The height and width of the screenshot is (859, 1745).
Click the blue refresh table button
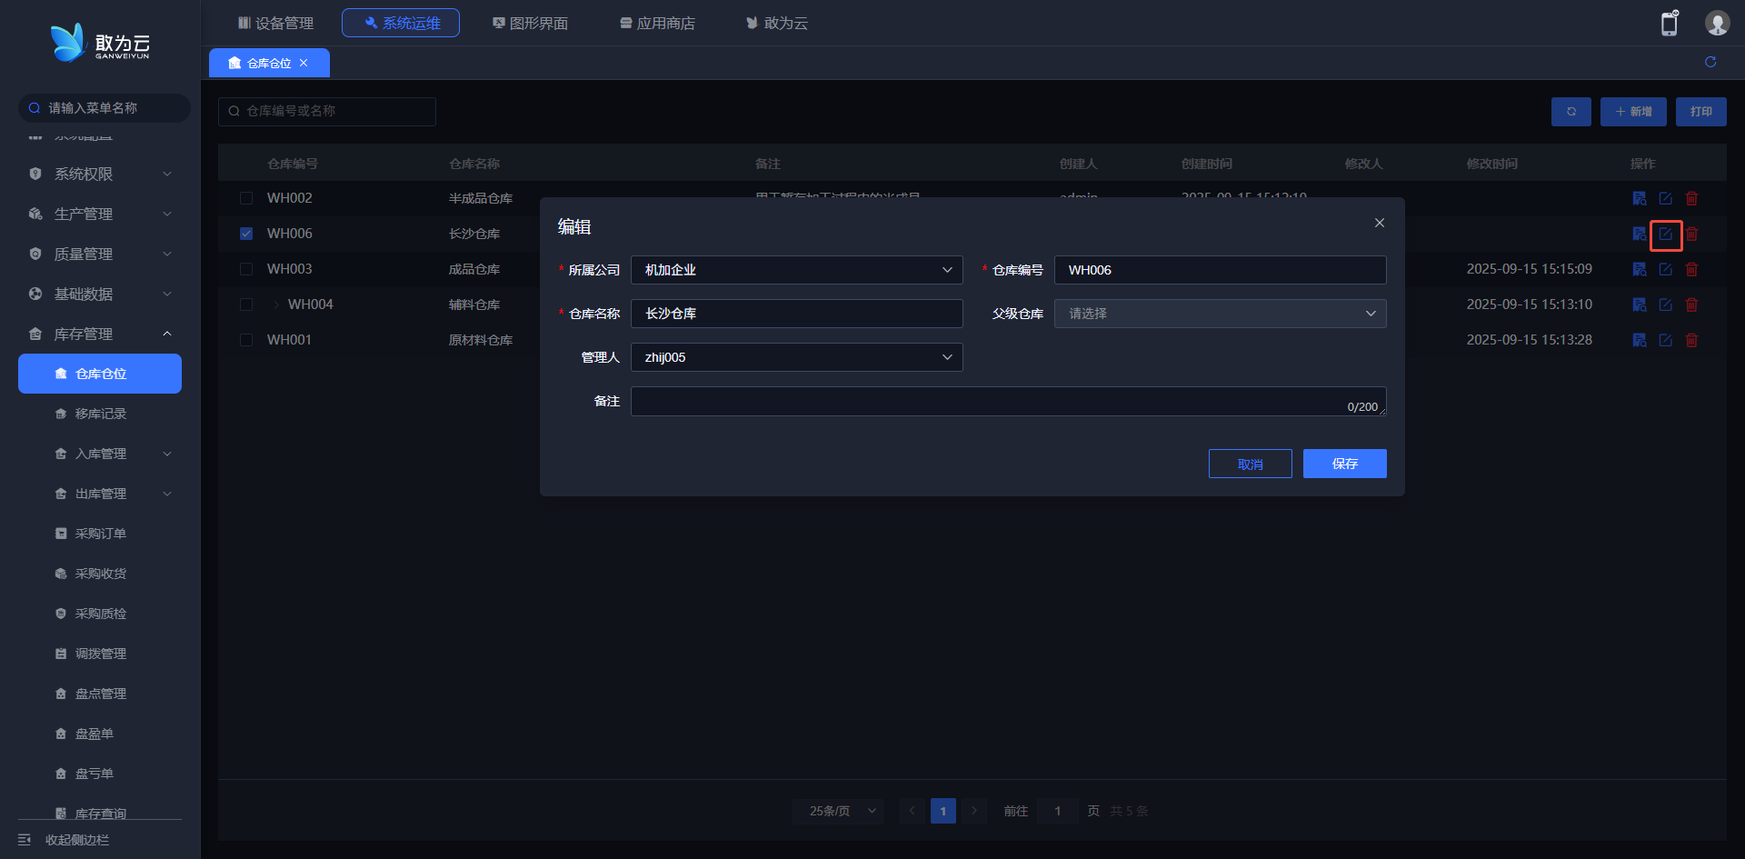pyautogui.click(x=1570, y=112)
